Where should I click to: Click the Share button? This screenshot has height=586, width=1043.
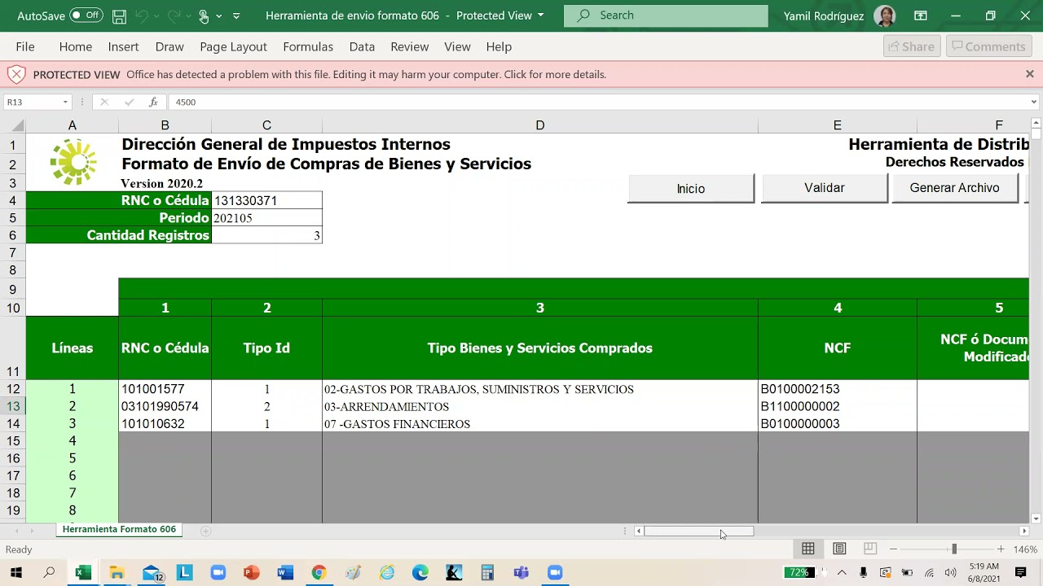coord(912,46)
